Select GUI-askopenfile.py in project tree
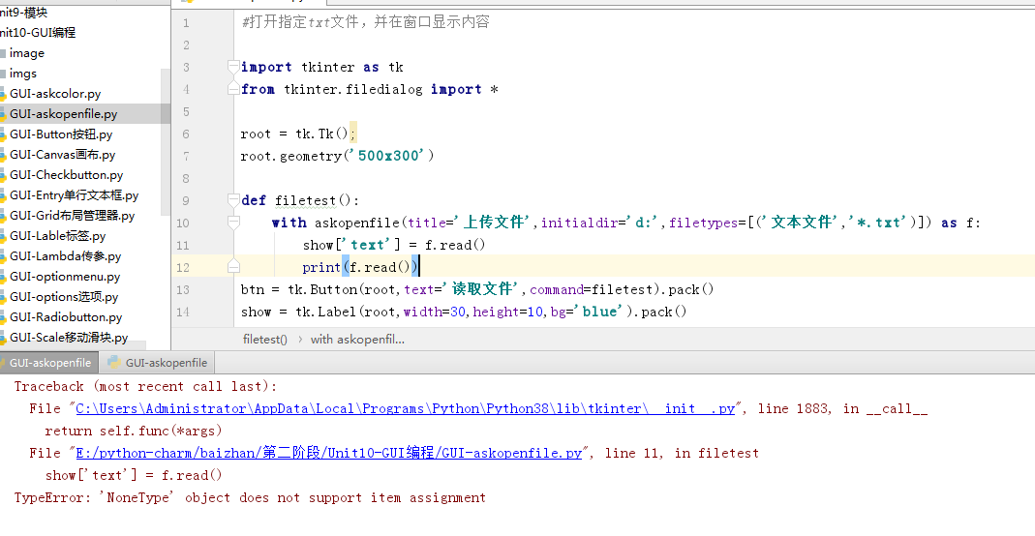Image resolution: width=1035 pixels, height=536 pixels. click(63, 114)
